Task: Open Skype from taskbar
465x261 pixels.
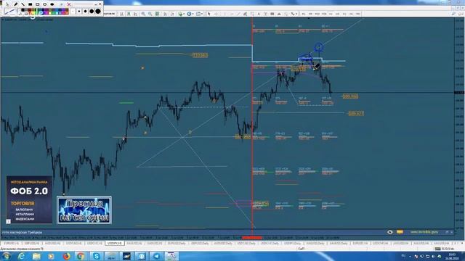Action: [97, 256]
